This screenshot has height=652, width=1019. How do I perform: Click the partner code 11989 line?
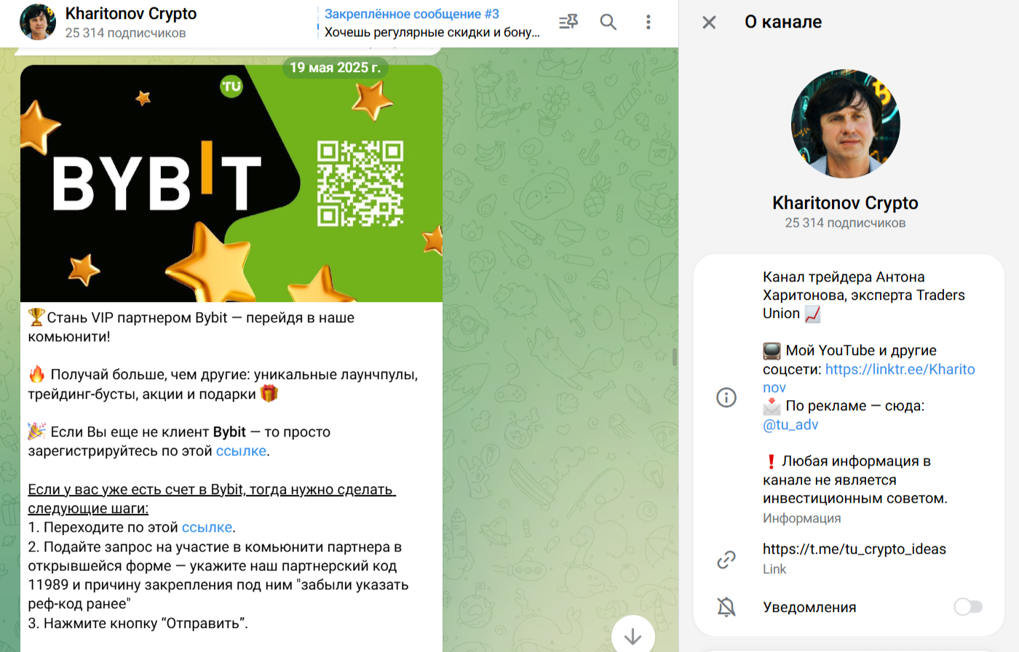click(x=218, y=585)
